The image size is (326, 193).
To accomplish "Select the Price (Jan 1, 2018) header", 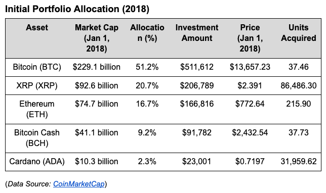I will (250, 38).
